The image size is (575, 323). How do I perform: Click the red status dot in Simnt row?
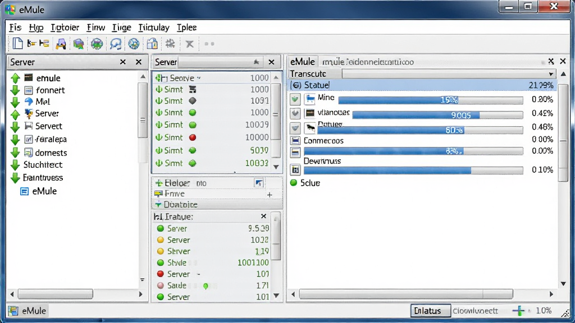pos(193,137)
